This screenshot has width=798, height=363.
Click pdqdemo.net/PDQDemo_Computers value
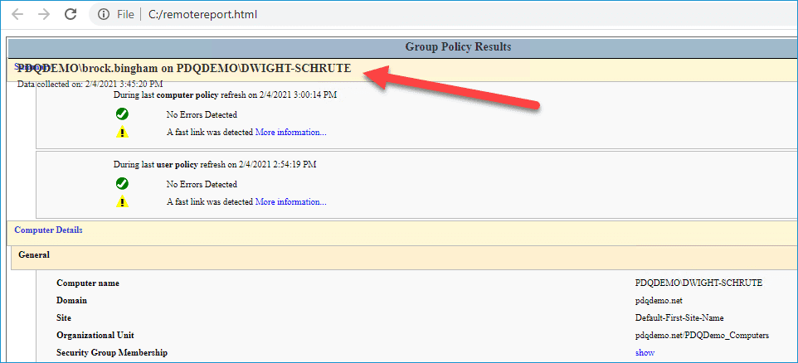tap(702, 335)
